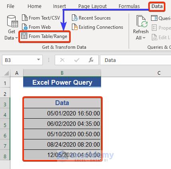Switch to the Insert tab
Viewport: 171px width, 169px height.
[x=60, y=6]
